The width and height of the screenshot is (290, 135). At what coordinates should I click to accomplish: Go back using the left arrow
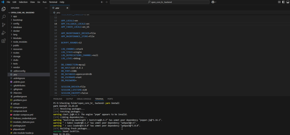coord(102,2)
